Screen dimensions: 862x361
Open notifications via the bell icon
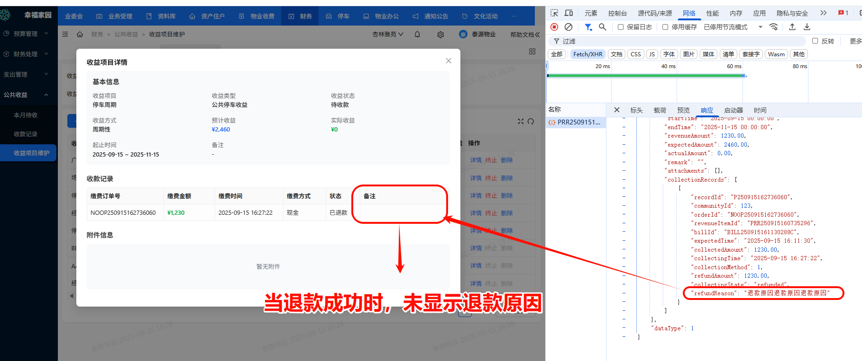point(417,34)
